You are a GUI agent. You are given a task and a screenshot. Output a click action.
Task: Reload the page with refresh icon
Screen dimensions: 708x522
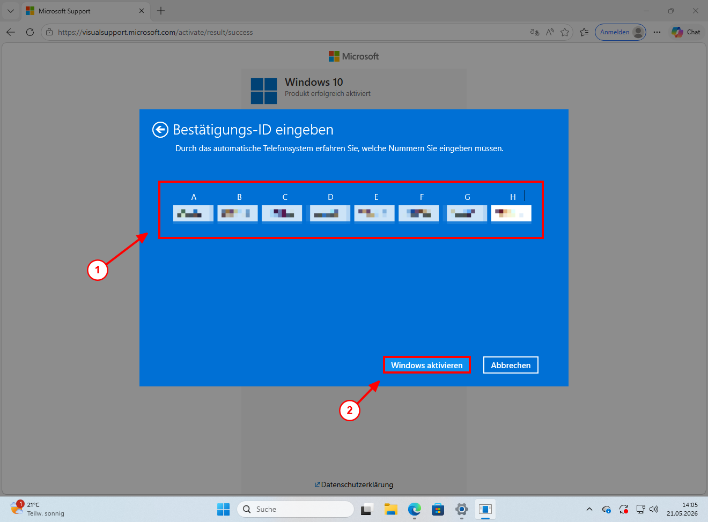pos(30,32)
